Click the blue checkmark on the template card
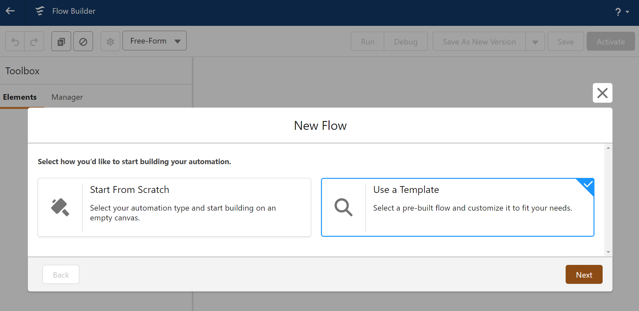639x311 pixels. pos(588,184)
